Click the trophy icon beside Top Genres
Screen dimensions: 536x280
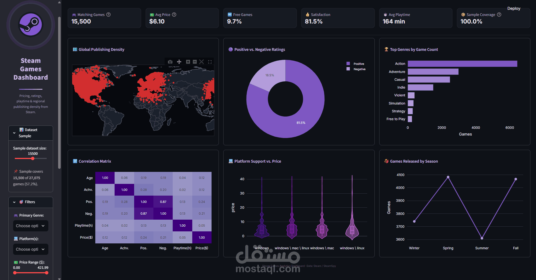tap(386, 49)
